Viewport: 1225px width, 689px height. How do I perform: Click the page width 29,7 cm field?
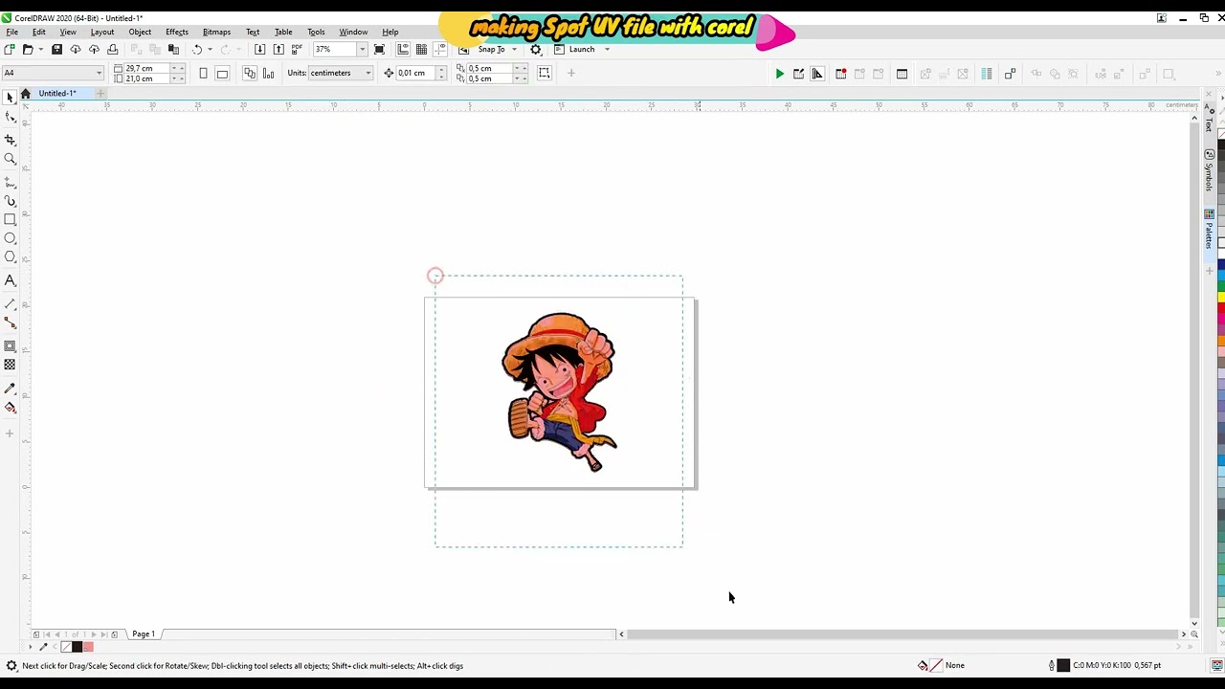click(145, 68)
